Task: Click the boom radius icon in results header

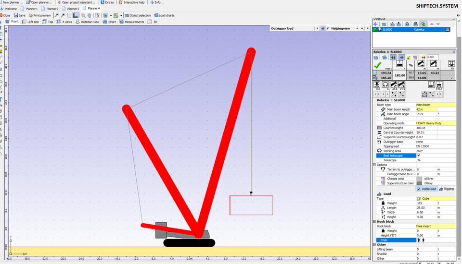Action: (x=421, y=64)
